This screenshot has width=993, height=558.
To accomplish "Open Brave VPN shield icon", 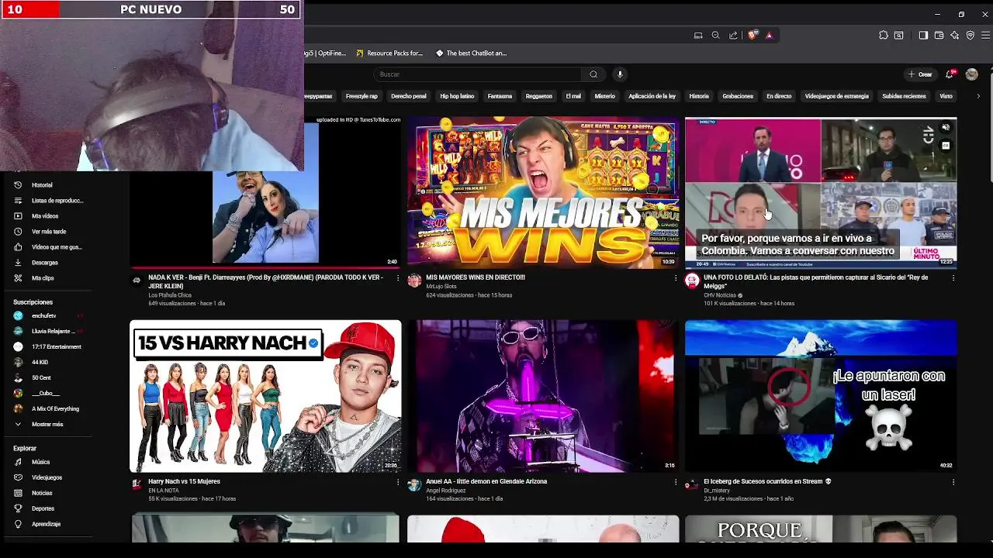I will coord(970,35).
